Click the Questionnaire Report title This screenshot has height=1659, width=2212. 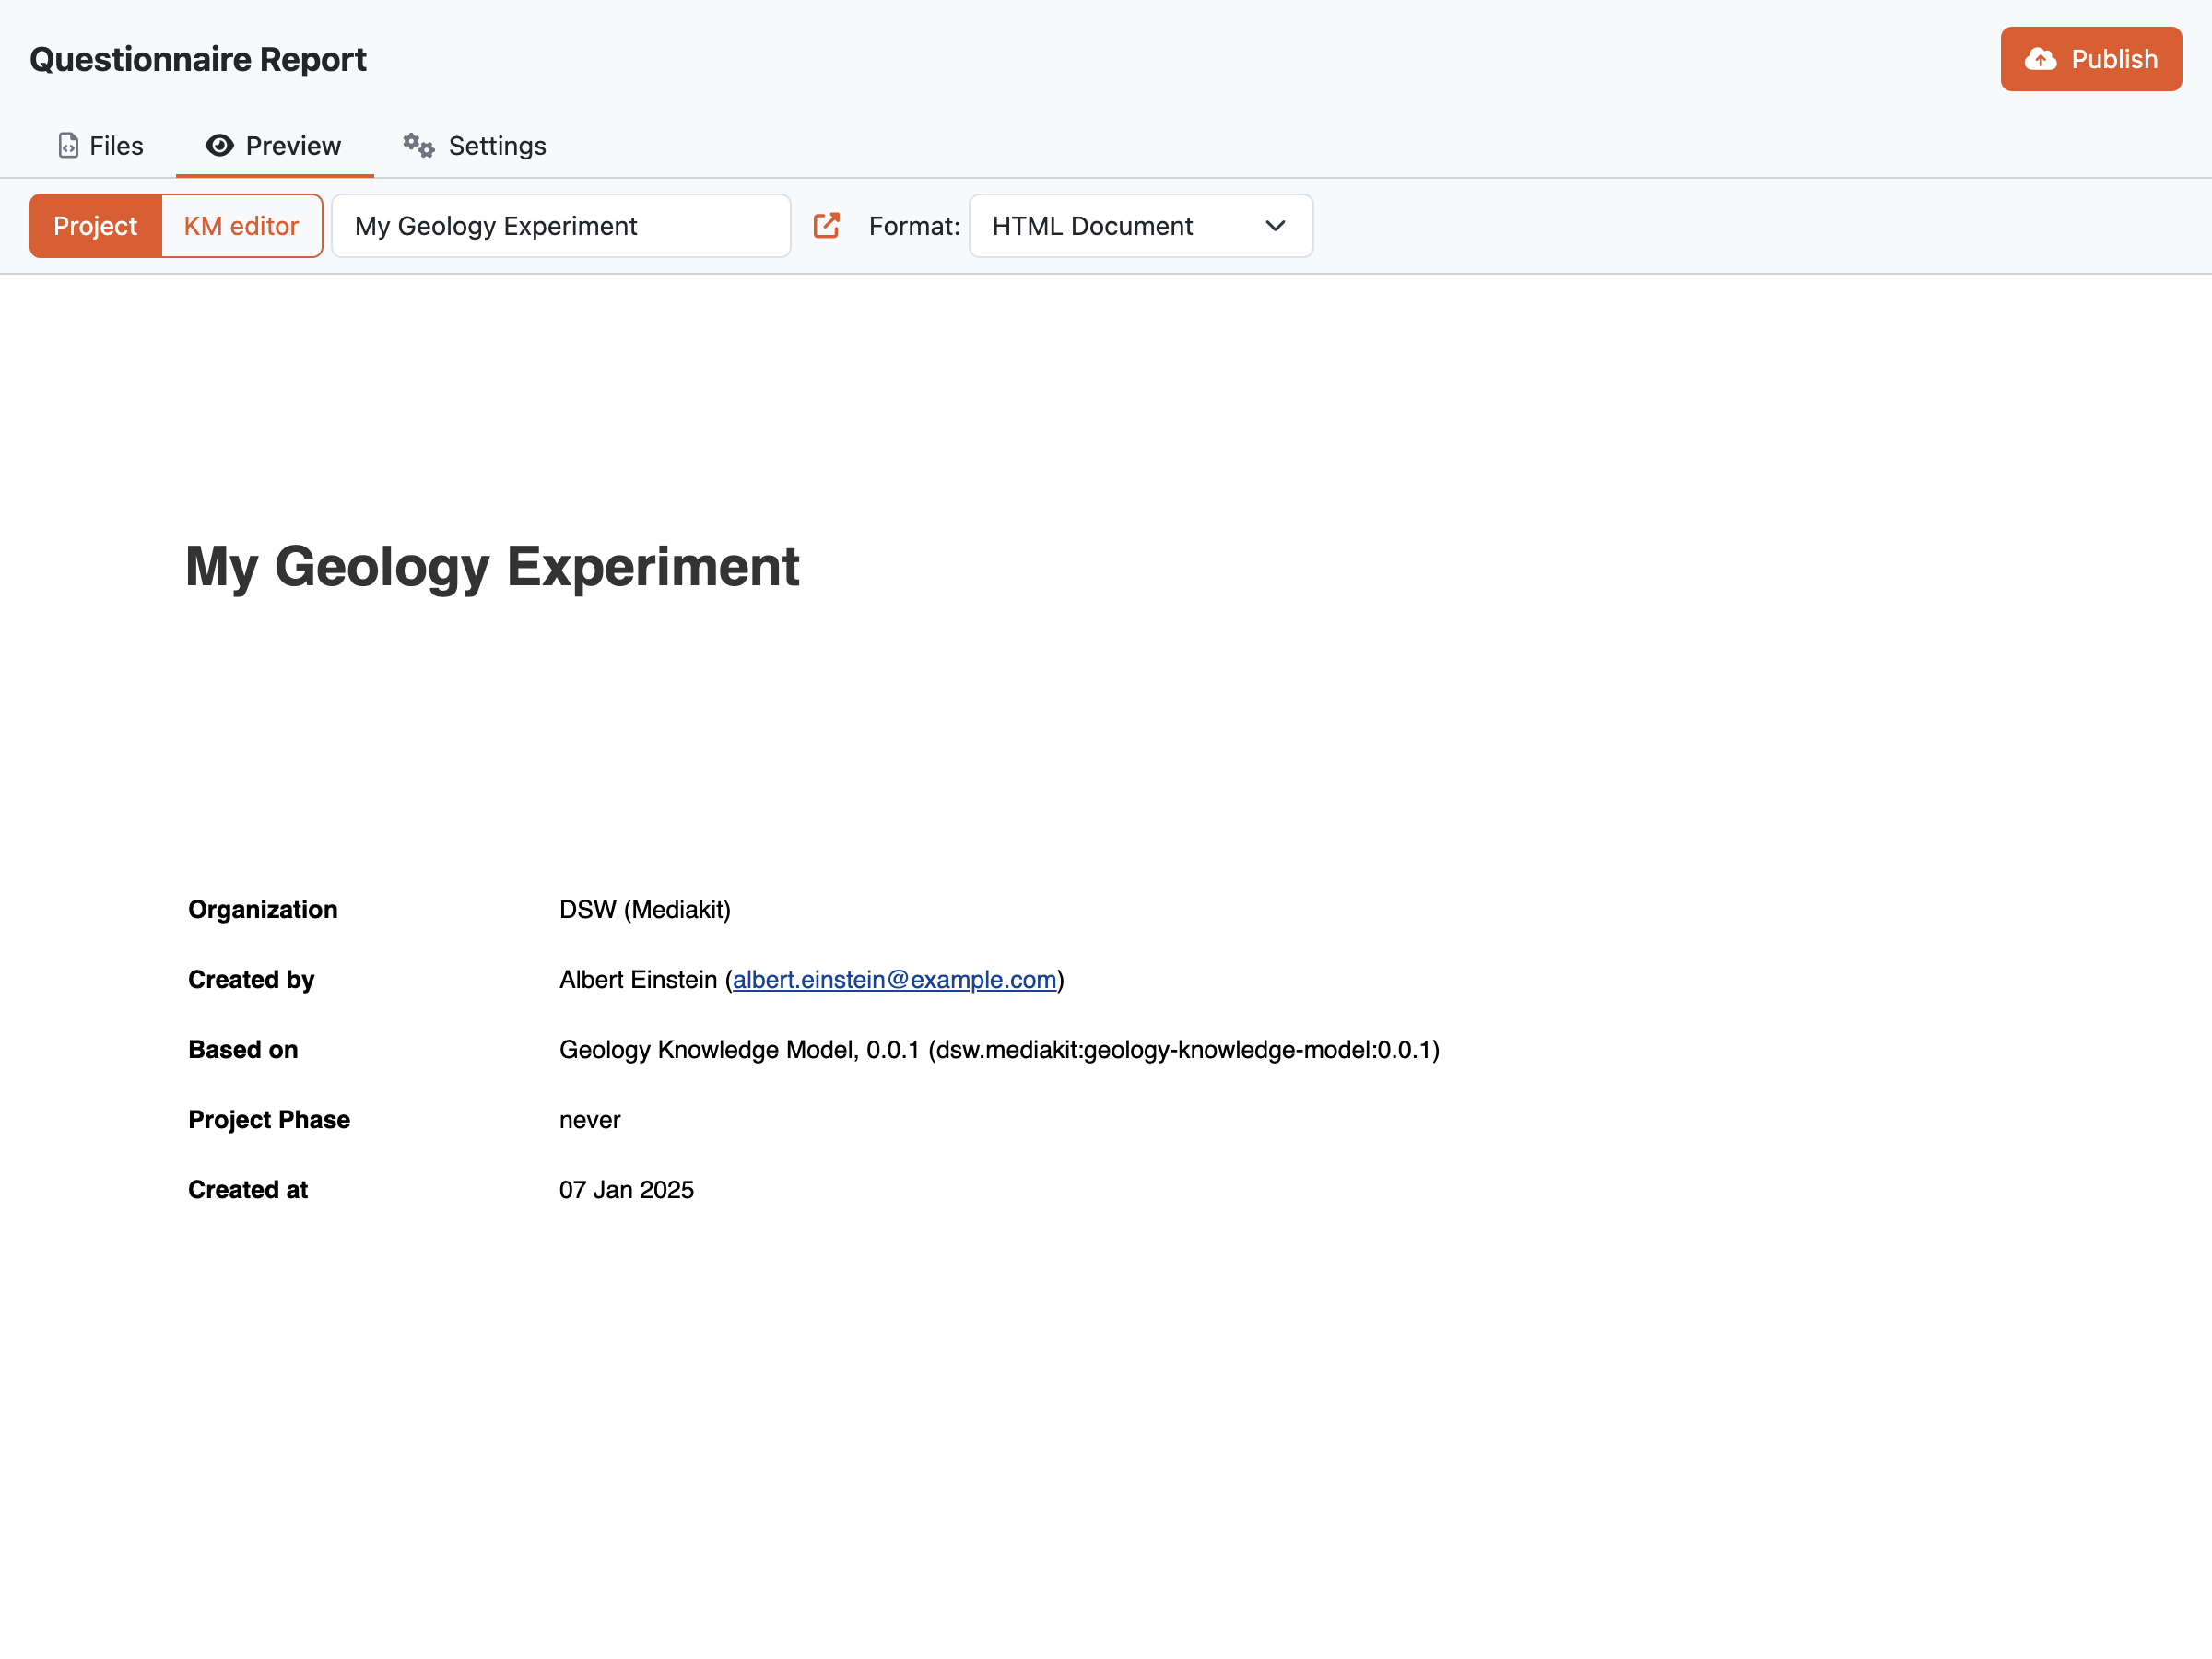pyautogui.click(x=198, y=59)
